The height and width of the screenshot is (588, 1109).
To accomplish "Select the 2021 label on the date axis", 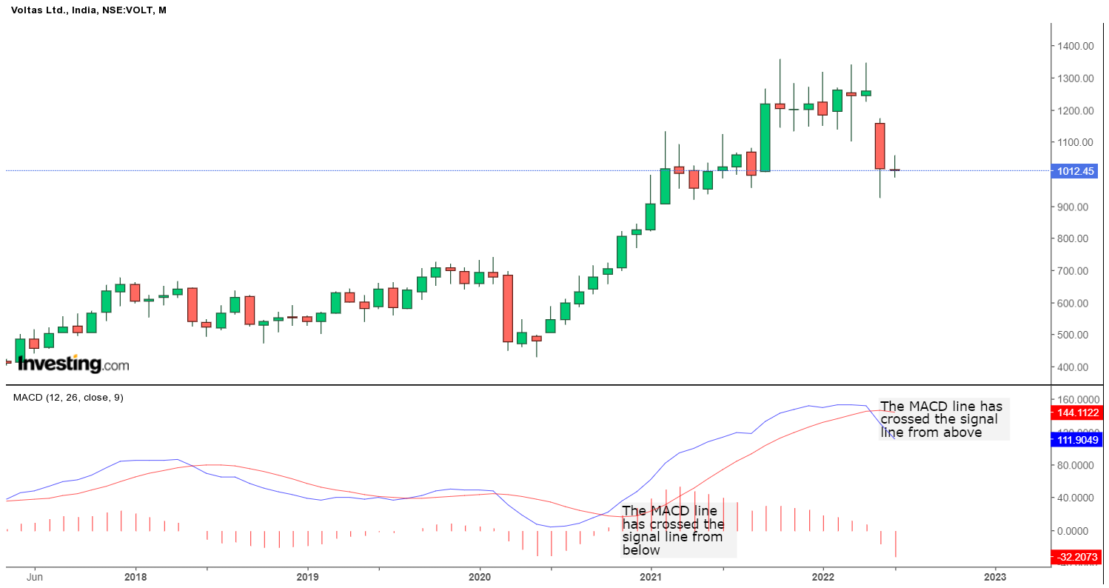I will [650, 575].
